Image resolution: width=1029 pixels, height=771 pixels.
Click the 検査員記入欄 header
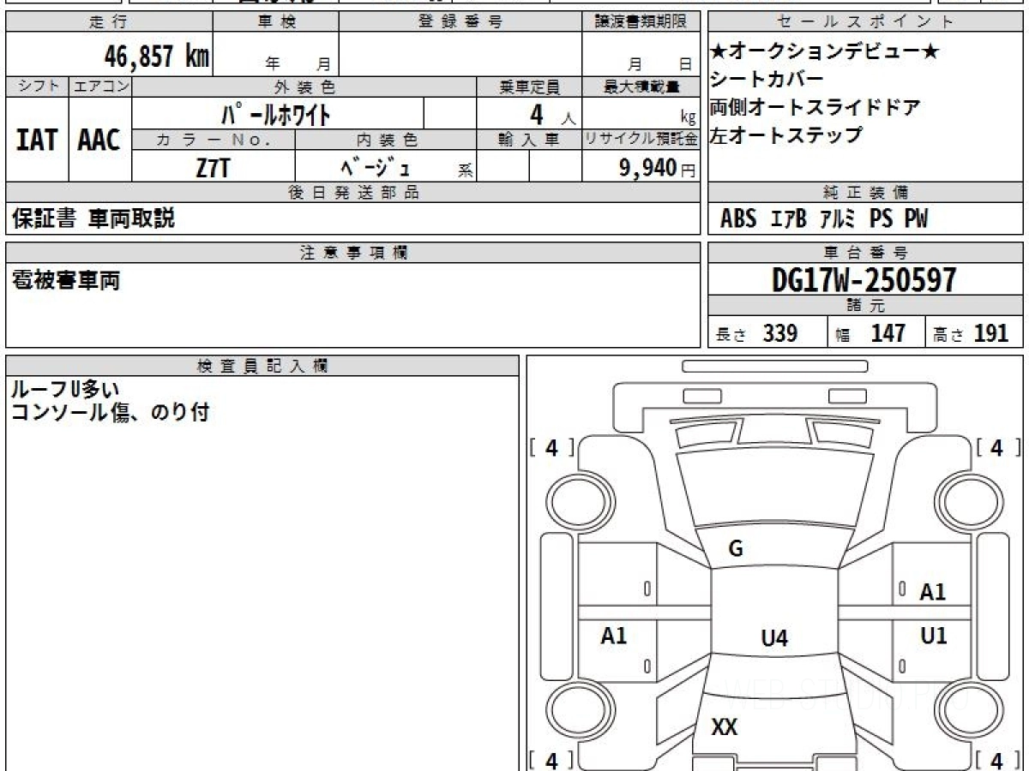[262, 366]
